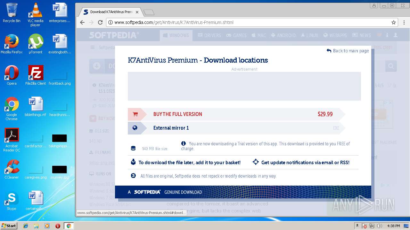Screen dimensions: 410x230
Task: Open the Recycle Bin desktop icon
Action: pos(12,13)
